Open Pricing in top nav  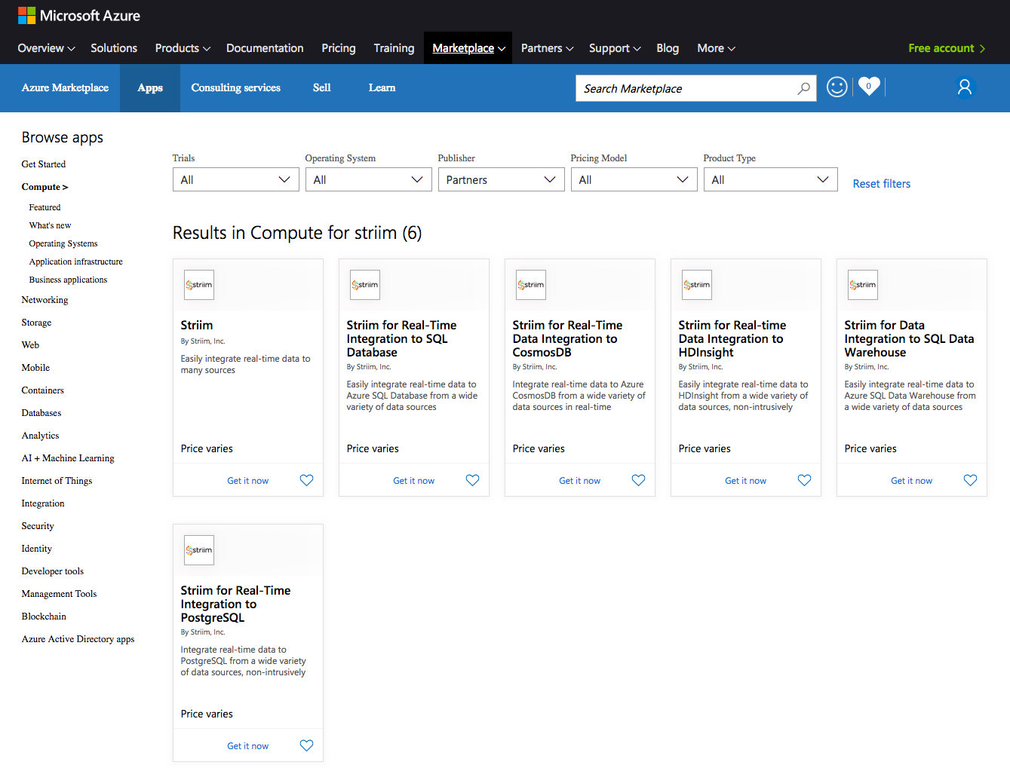click(339, 48)
